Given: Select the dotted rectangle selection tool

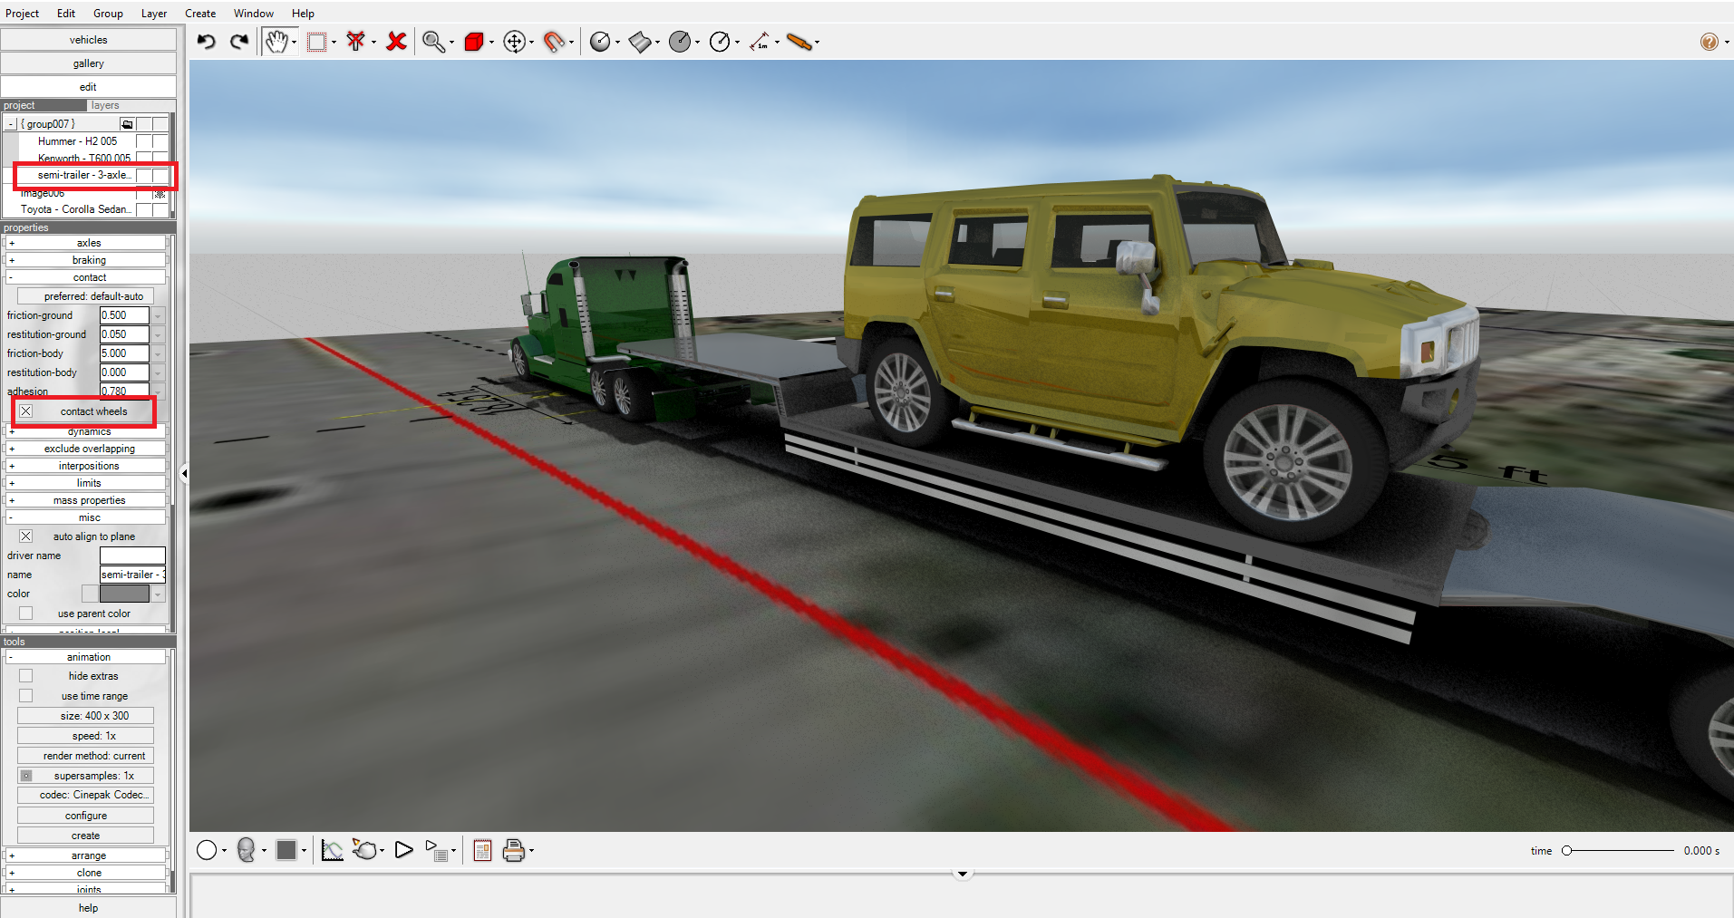Looking at the screenshot, I should click(x=316, y=42).
